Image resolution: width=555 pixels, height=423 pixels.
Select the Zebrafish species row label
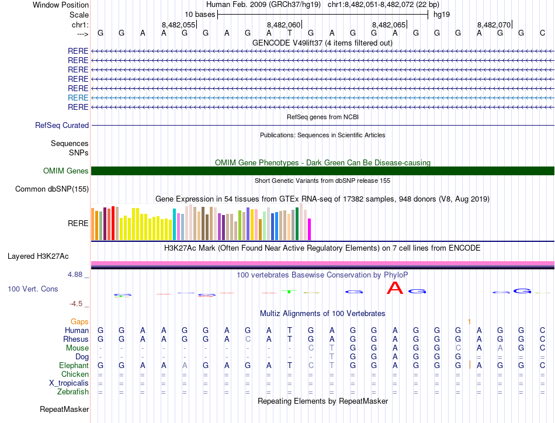coord(73,391)
